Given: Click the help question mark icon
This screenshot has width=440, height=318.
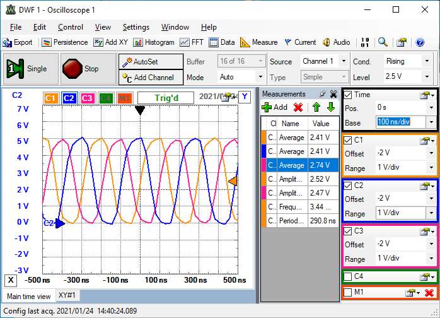Looking at the screenshot, I should pyautogui.click(x=420, y=42).
